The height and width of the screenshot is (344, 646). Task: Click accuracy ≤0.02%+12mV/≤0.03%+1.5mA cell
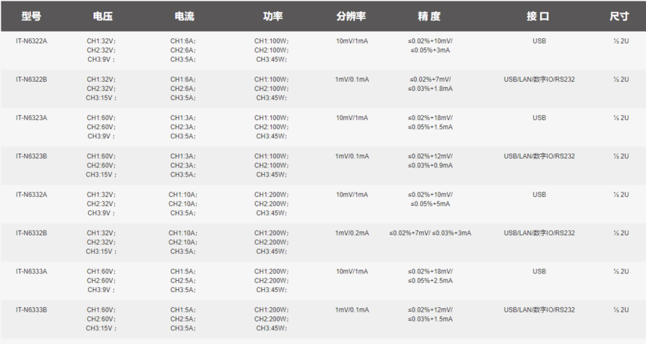click(x=430, y=315)
